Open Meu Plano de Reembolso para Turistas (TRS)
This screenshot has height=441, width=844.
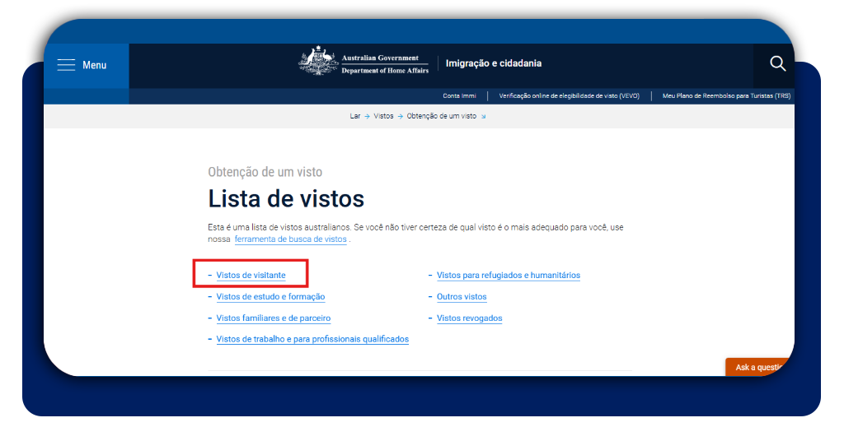pyautogui.click(x=726, y=96)
